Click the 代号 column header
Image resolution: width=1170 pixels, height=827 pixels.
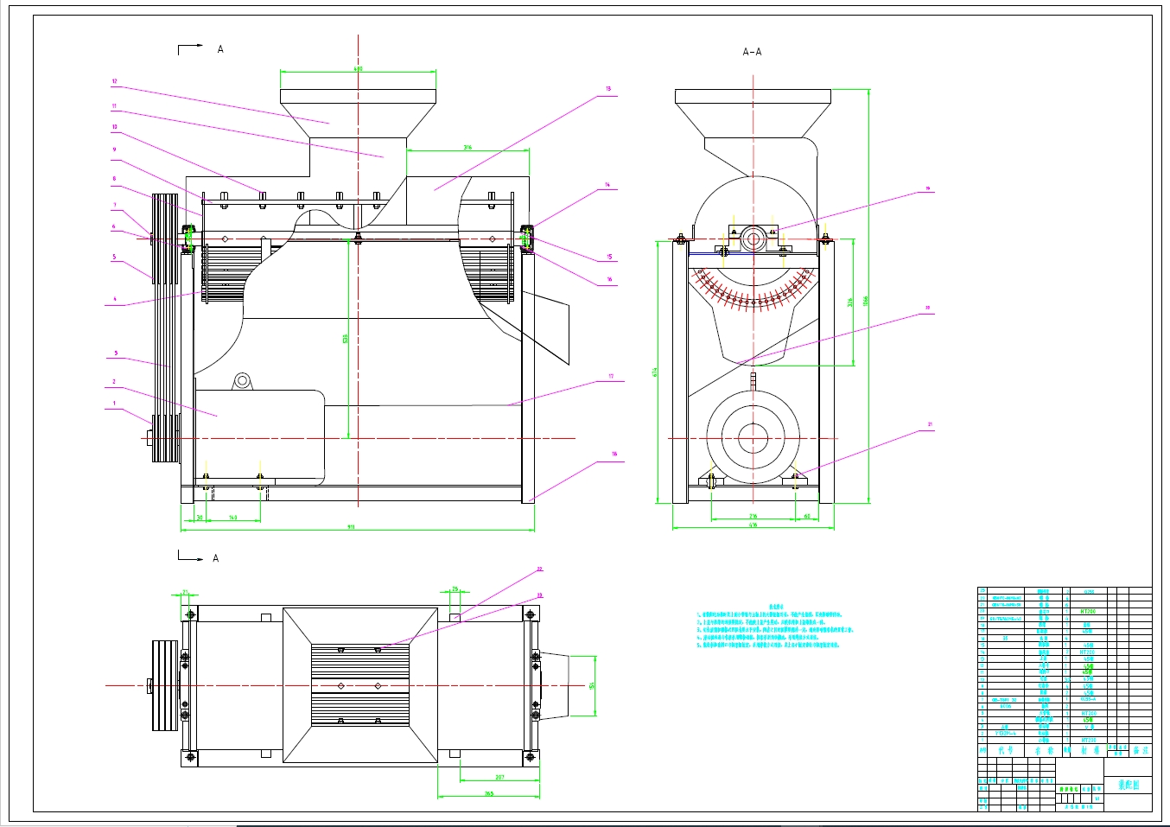point(1005,752)
